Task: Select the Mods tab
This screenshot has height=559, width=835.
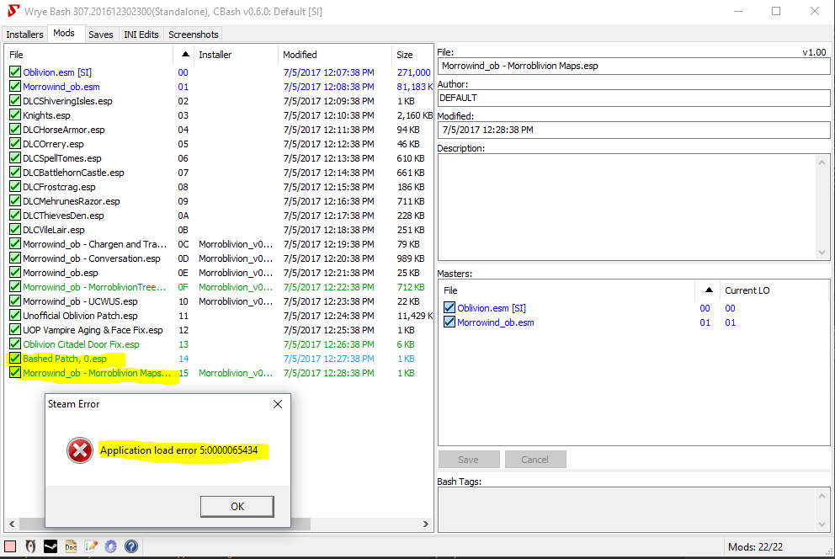Action: click(64, 33)
